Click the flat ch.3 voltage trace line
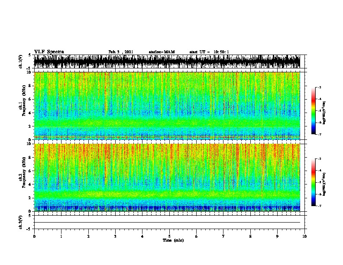Viewport: 343px width, 265px height. coord(167,223)
